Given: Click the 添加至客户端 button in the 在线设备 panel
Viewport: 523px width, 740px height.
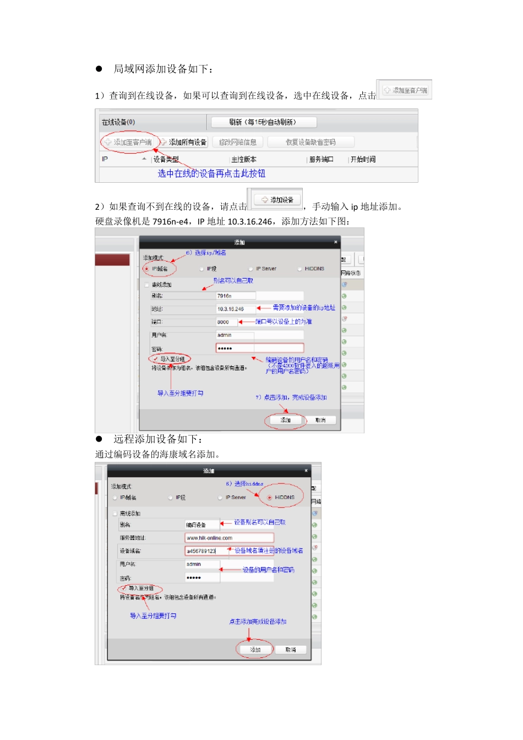Looking at the screenshot, I should tap(128, 142).
